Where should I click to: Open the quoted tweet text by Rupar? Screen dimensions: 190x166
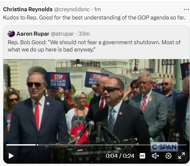pyautogui.click(x=94, y=46)
